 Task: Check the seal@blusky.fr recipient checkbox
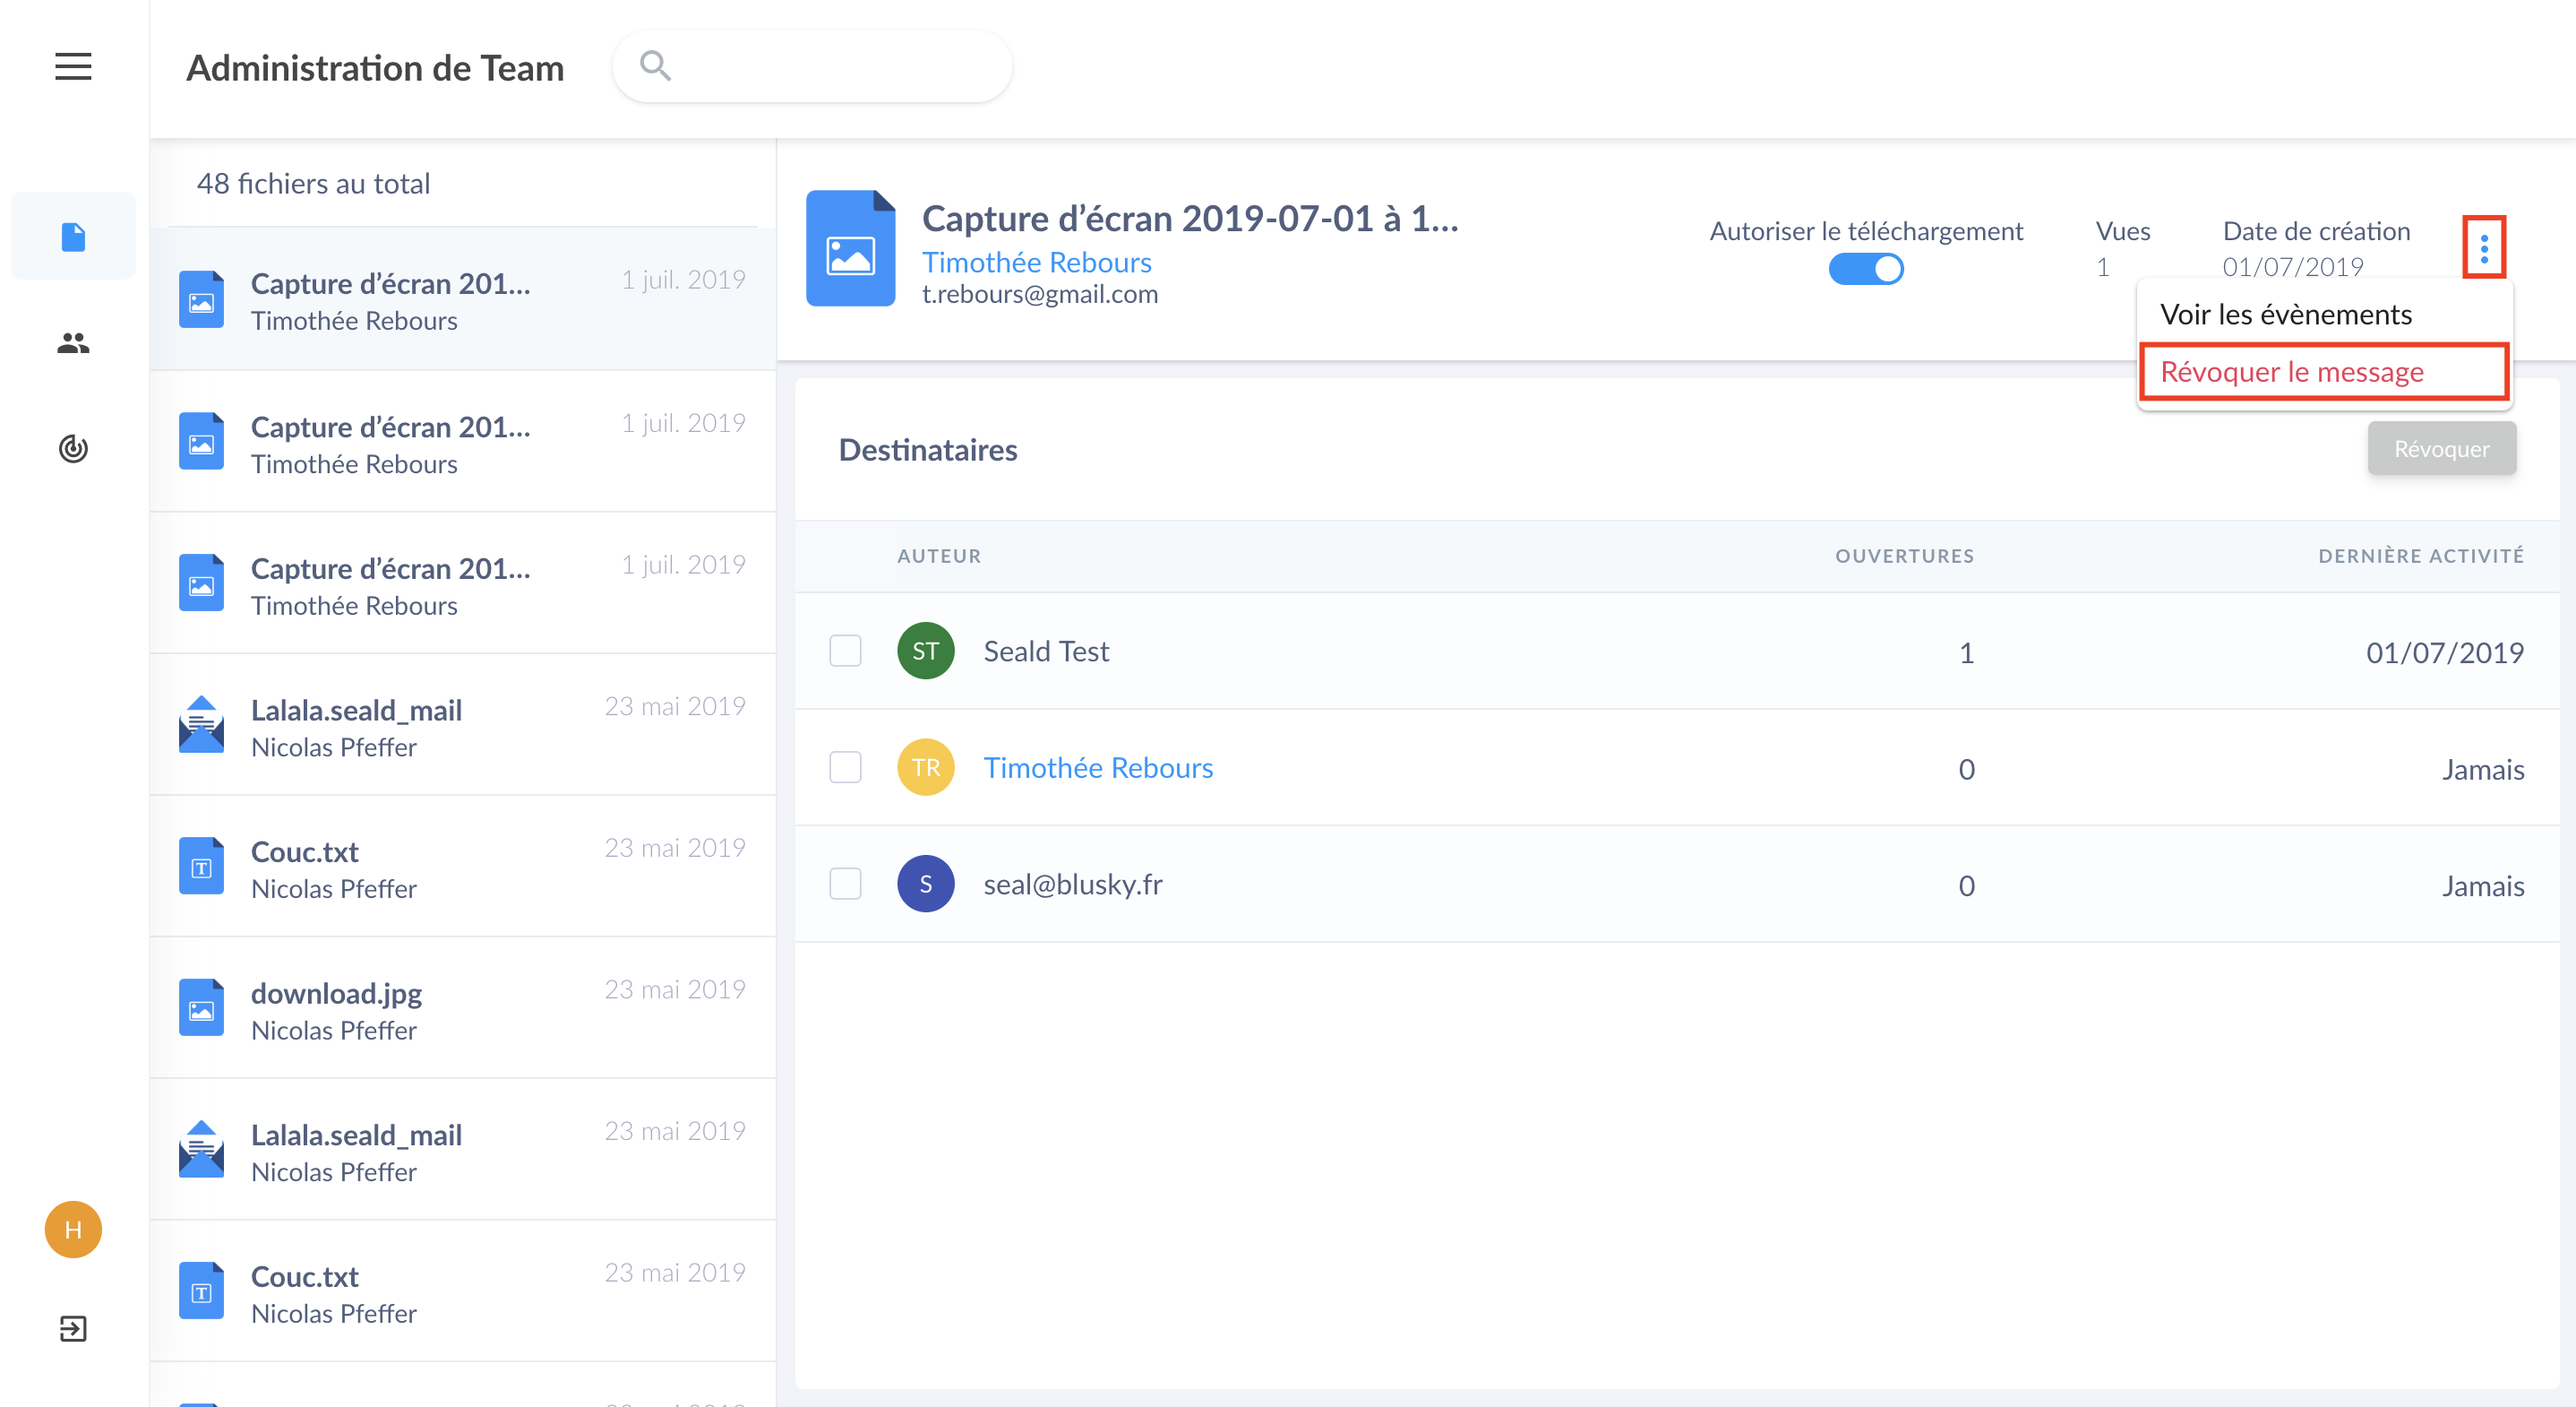pyautogui.click(x=845, y=884)
